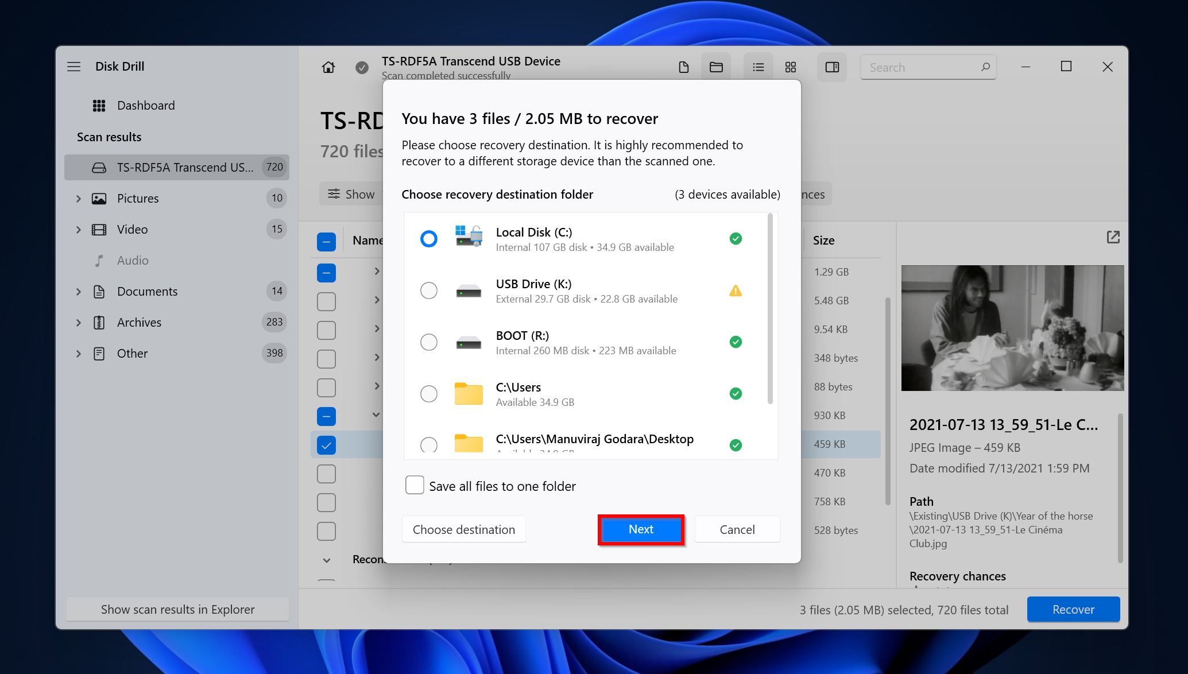Image resolution: width=1188 pixels, height=674 pixels.
Task: Expand the Pictures scan results category
Action: click(80, 197)
